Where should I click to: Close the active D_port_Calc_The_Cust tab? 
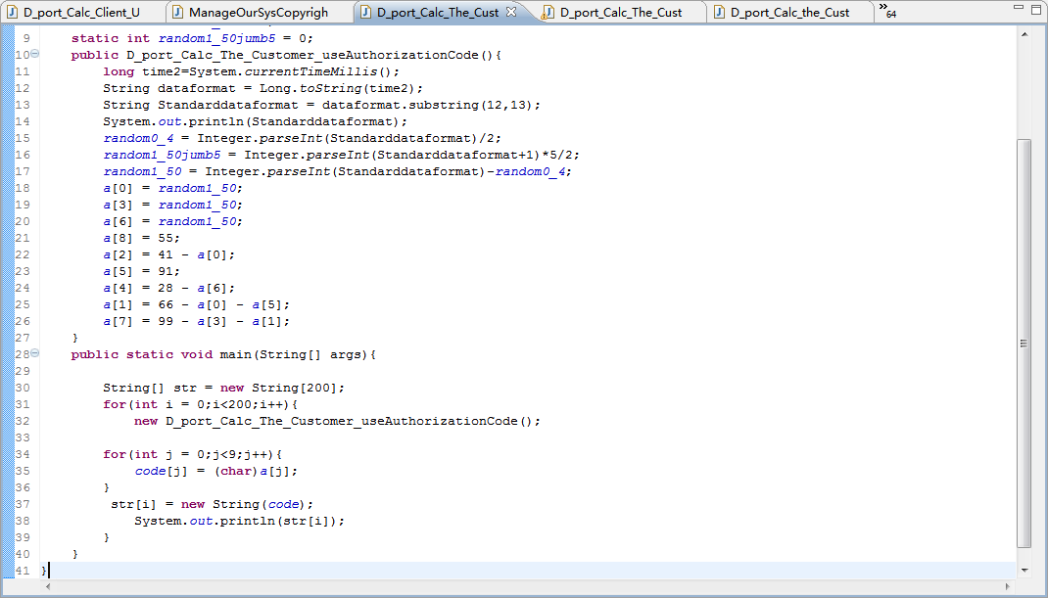pyautogui.click(x=511, y=12)
